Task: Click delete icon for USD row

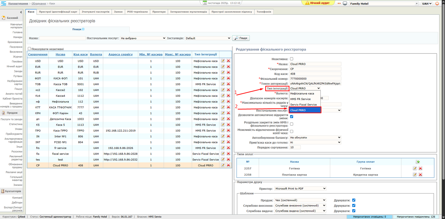Action: tap(228, 61)
